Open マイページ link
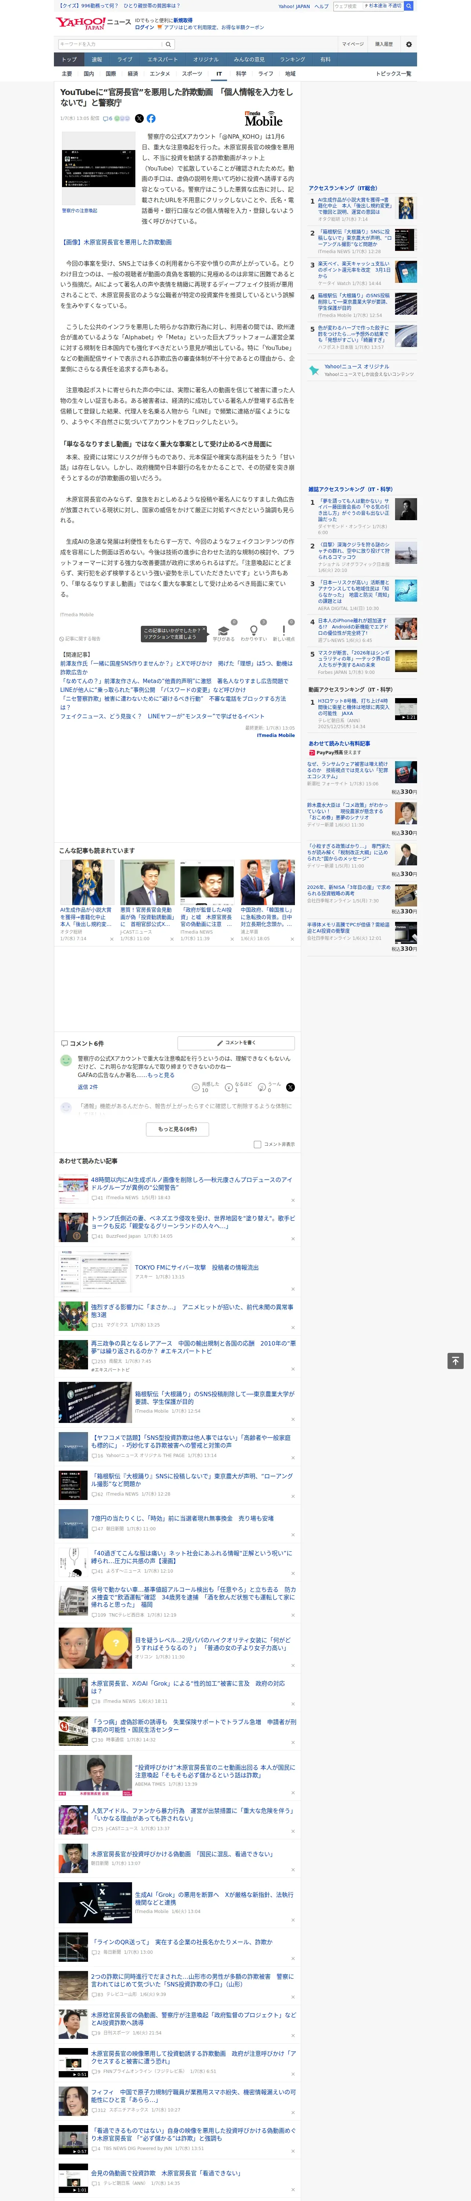 point(353,44)
